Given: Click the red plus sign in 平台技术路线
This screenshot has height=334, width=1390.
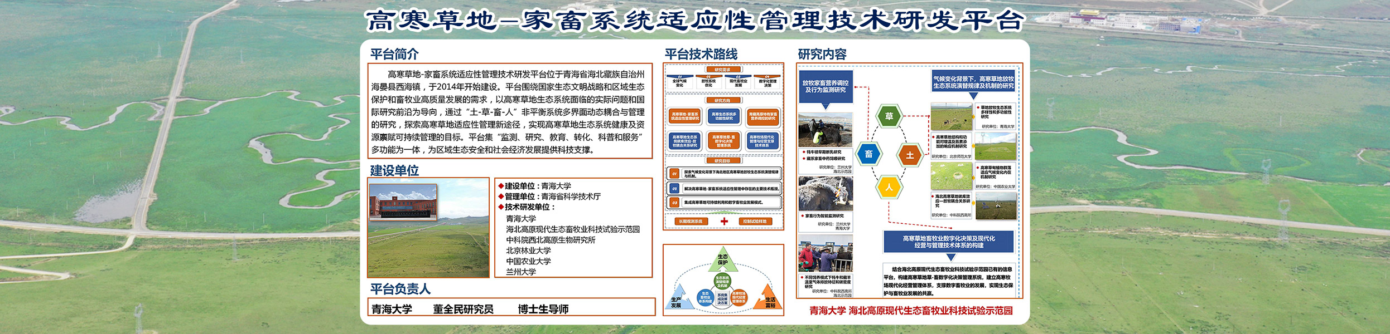Looking at the screenshot, I should (x=724, y=222).
